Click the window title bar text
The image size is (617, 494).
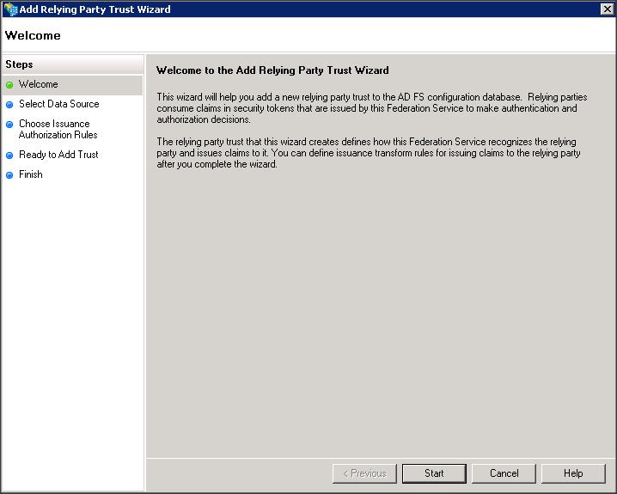(95, 9)
